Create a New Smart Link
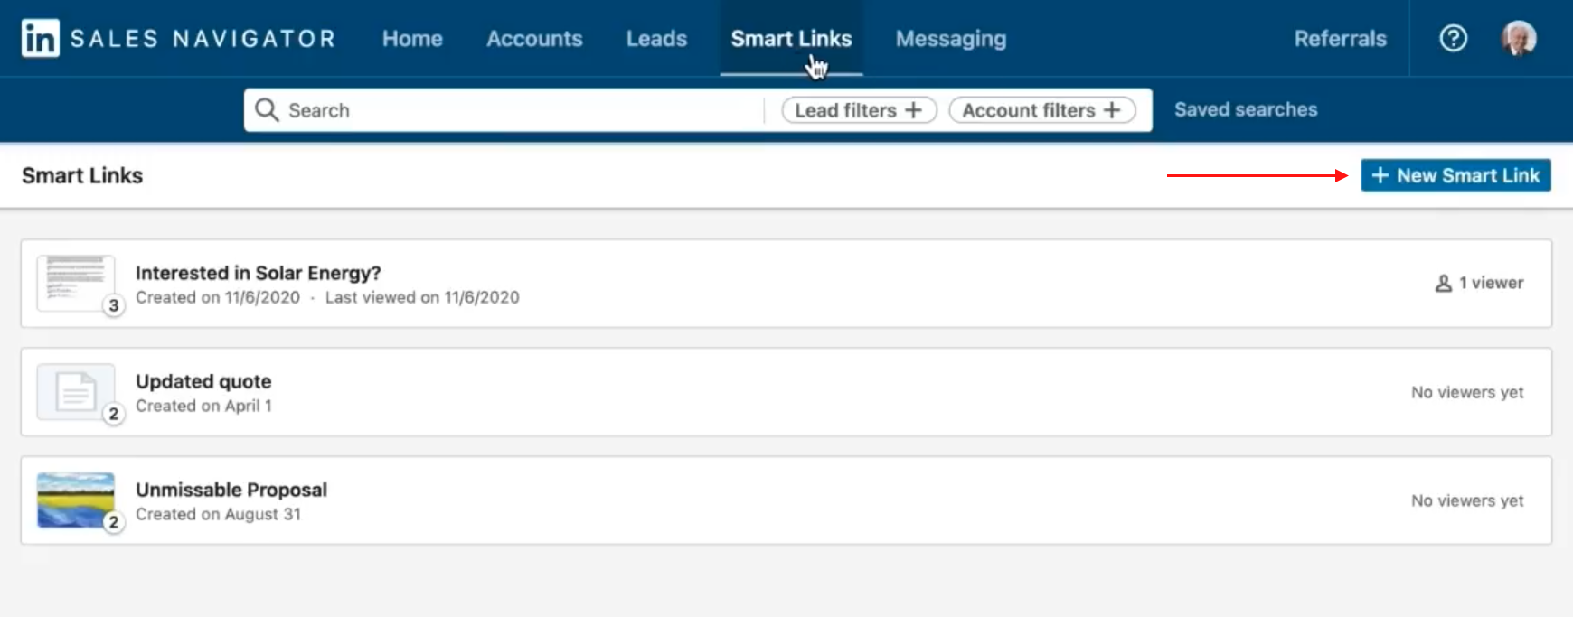 [x=1455, y=175]
